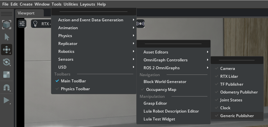Open Grasp Editor
The height and width of the screenshot is (127, 268).
point(174,103)
